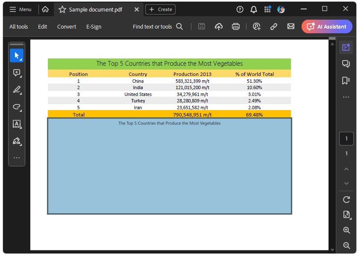Switch to the Edit menu item
358x256 pixels.
(42, 26)
